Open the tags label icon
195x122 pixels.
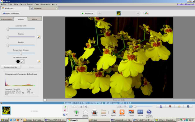tap(179, 106)
